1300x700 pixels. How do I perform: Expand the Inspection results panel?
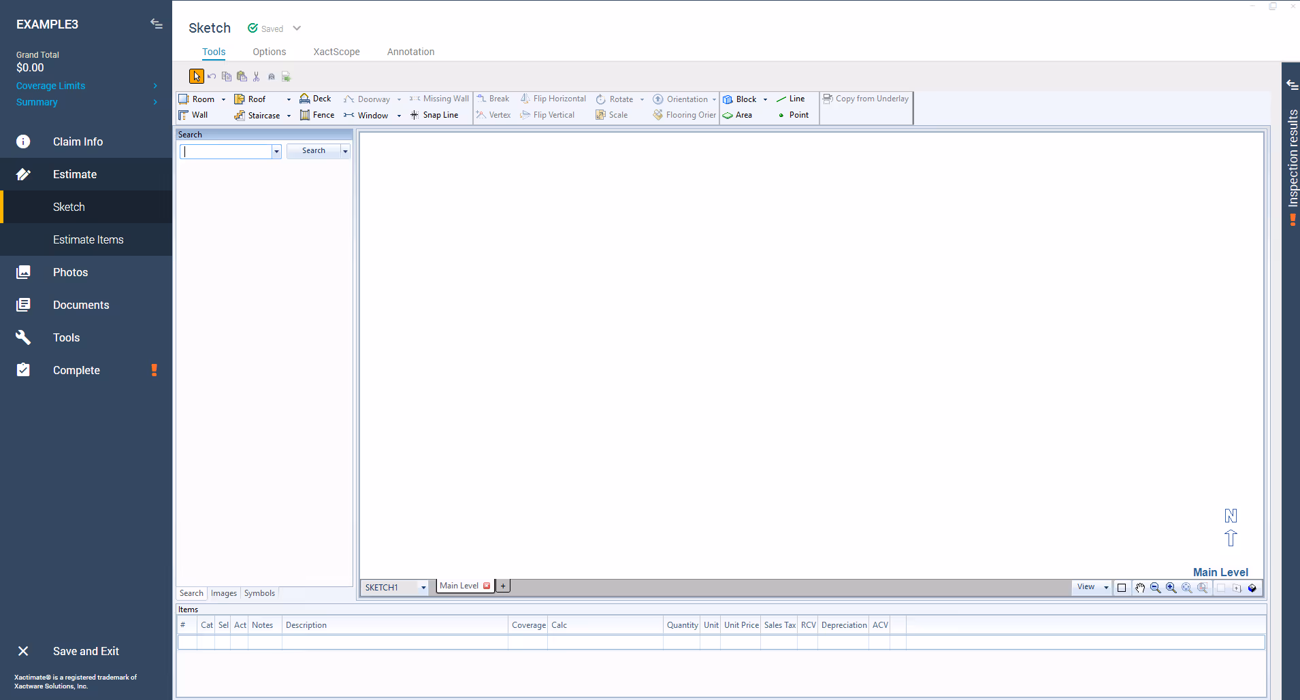1292,84
